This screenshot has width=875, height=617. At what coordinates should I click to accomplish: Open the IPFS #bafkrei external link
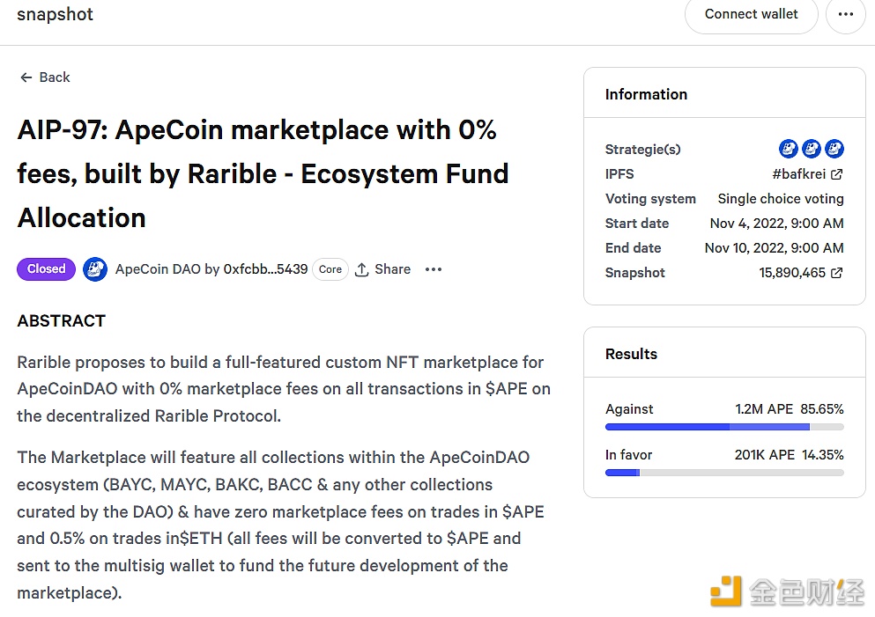807,174
